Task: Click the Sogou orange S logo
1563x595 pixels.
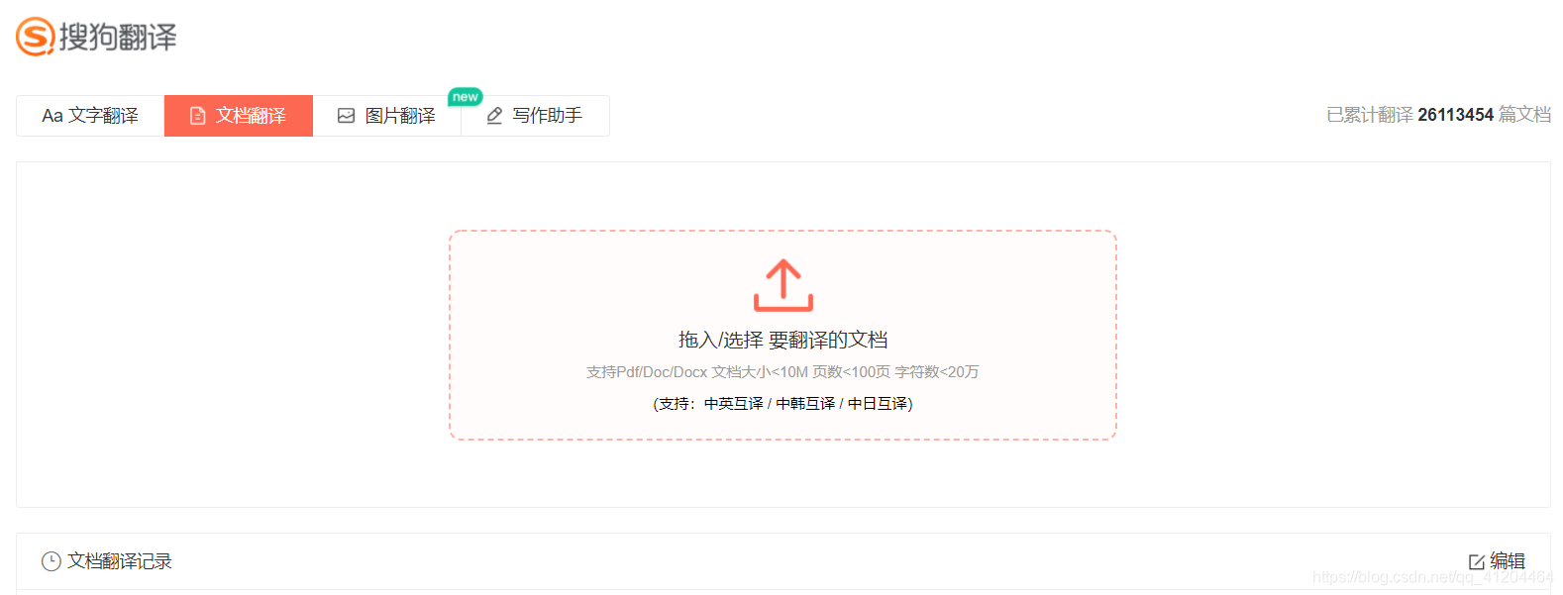Action: tap(35, 37)
